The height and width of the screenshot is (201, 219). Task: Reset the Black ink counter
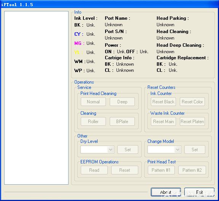[x=163, y=102]
